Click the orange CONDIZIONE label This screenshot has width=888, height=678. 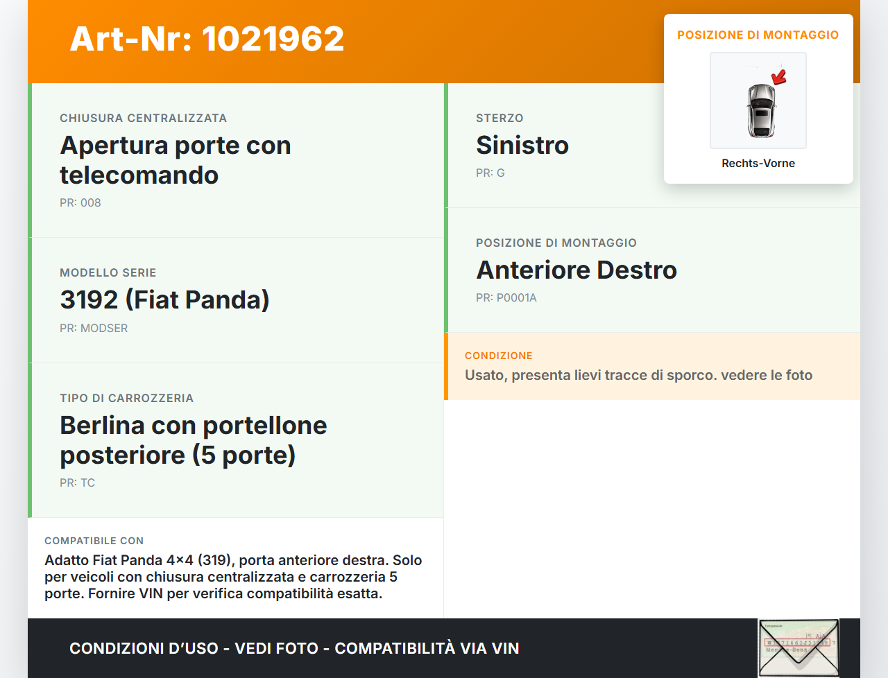(498, 356)
